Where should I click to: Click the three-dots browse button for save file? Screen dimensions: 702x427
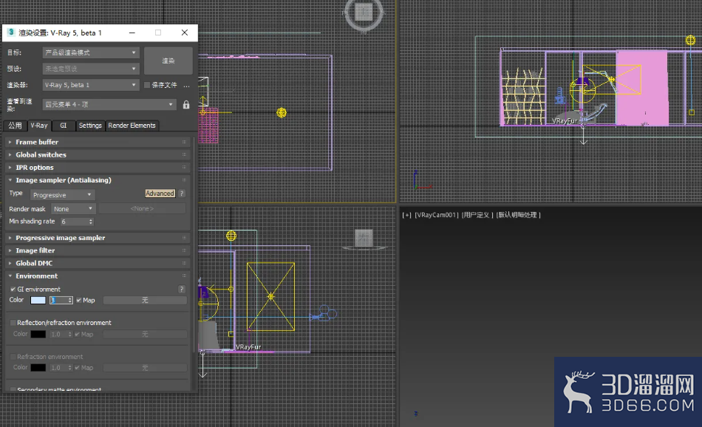(187, 85)
